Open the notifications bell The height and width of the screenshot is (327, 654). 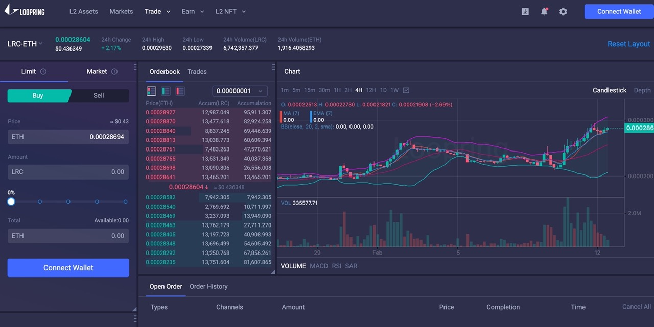pos(544,11)
